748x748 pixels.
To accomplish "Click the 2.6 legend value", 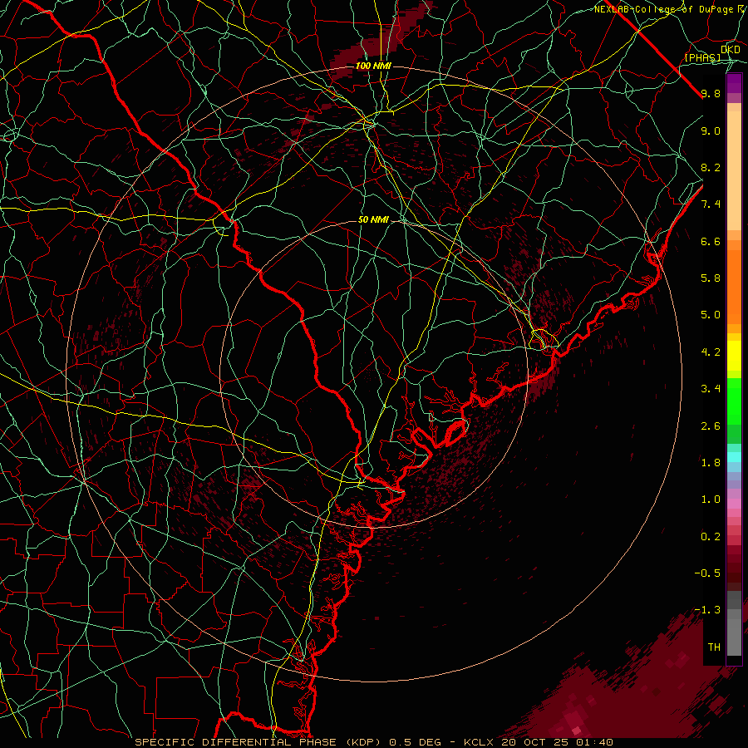I will point(711,426).
